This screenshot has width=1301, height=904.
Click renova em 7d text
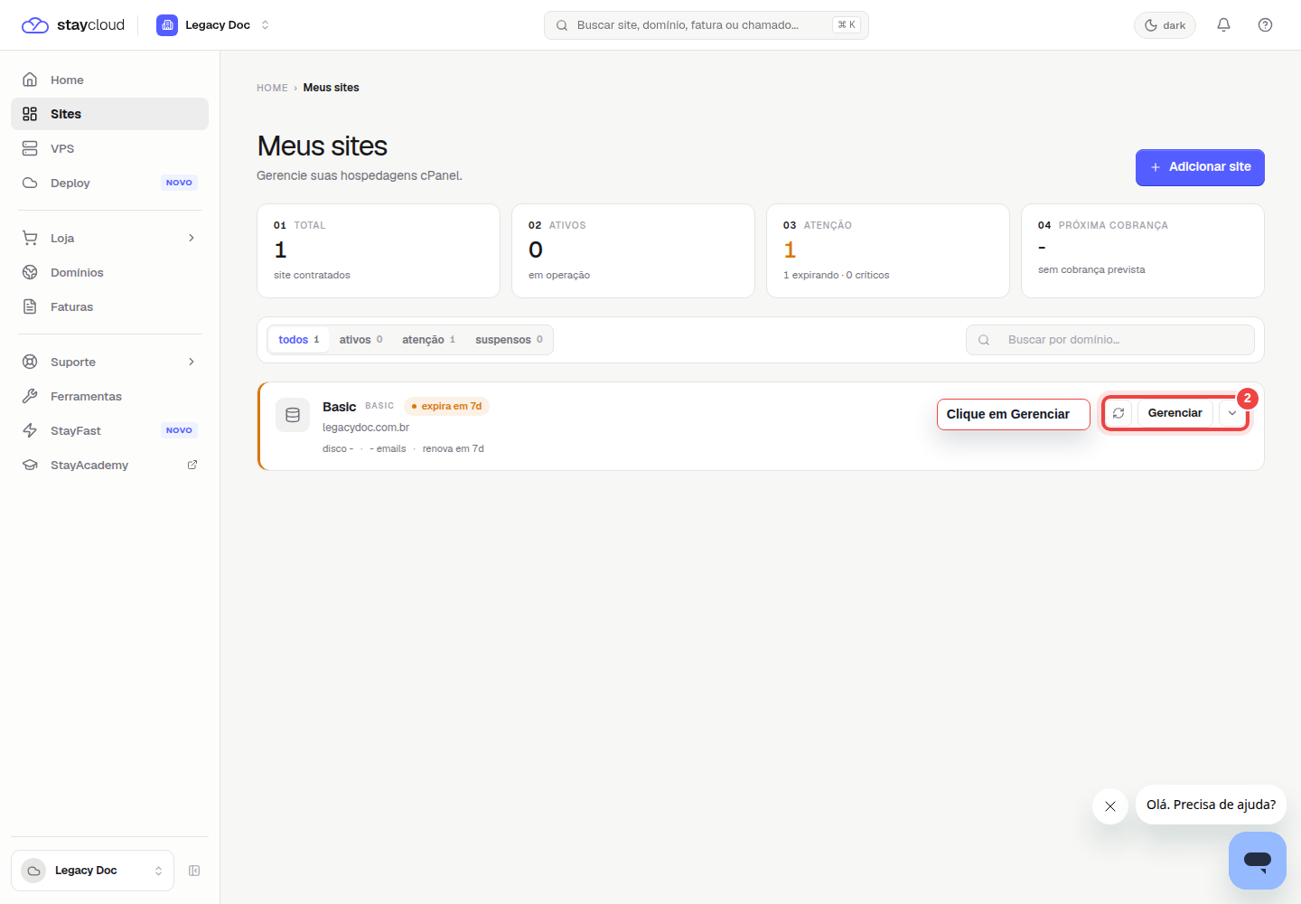pos(454,449)
